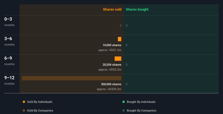223x114 pixels.
Task: Toggle the Bought By Companies legend label
Action: click(142, 110)
